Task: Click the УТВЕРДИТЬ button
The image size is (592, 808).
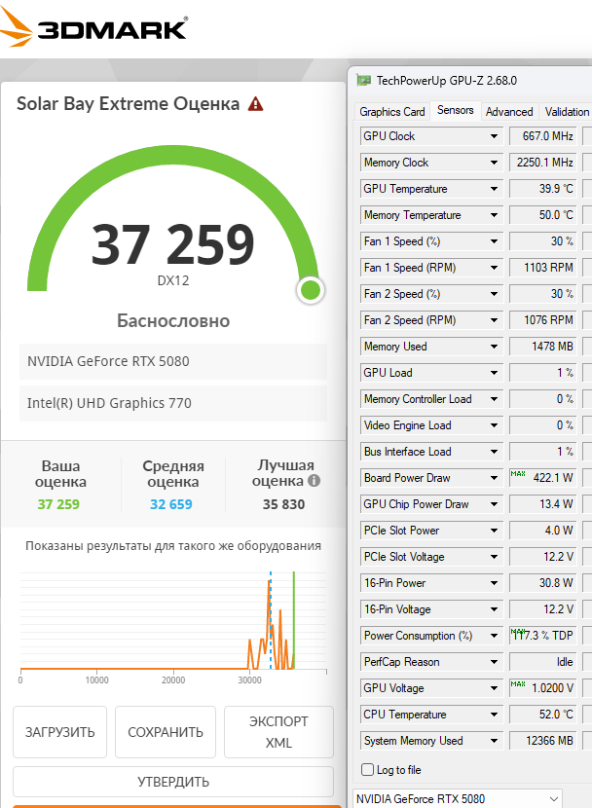Action: (173, 782)
